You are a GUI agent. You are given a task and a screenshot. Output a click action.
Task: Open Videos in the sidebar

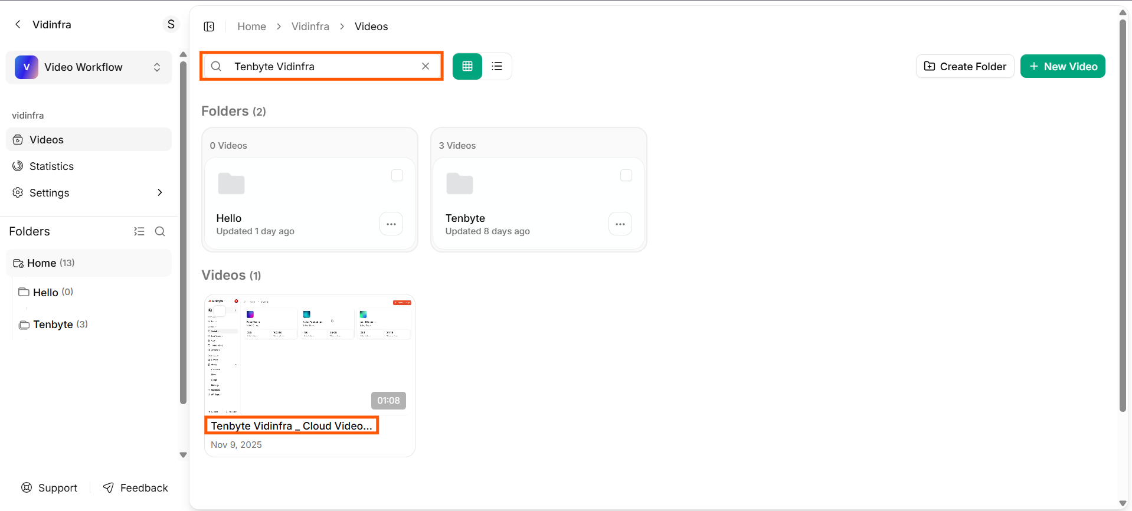pyautogui.click(x=89, y=140)
